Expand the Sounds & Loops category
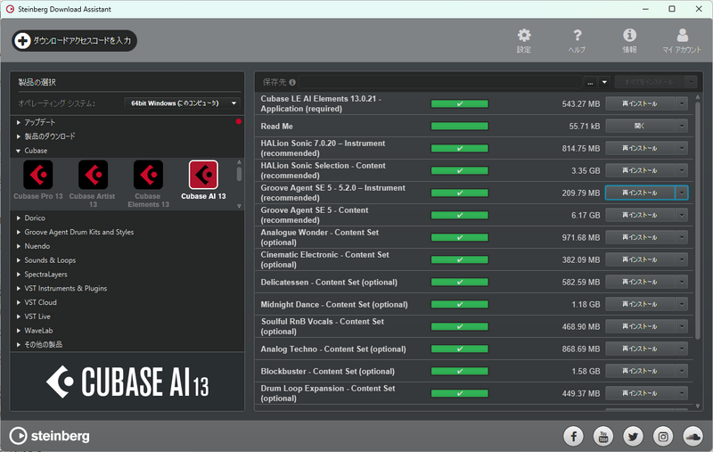Viewport: 713px width, 452px height. click(x=19, y=260)
